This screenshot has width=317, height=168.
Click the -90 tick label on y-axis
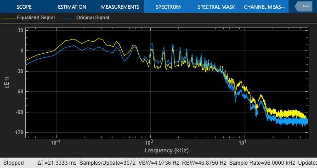(x=19, y=112)
